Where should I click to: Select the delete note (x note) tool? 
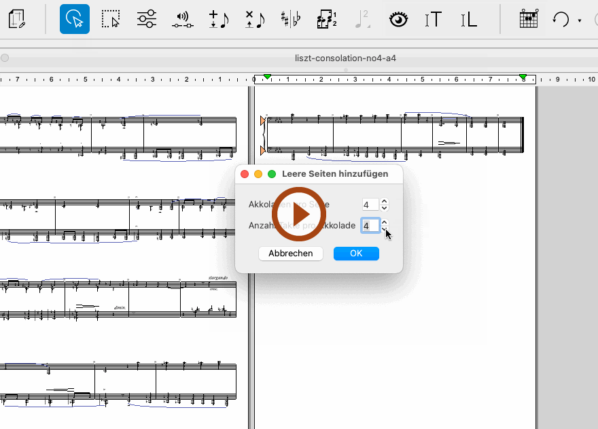tap(255, 19)
